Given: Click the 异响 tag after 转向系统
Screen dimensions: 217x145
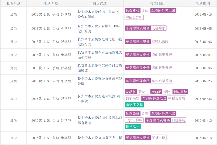Looking at the screenshot, I should [x=145, y=113].
